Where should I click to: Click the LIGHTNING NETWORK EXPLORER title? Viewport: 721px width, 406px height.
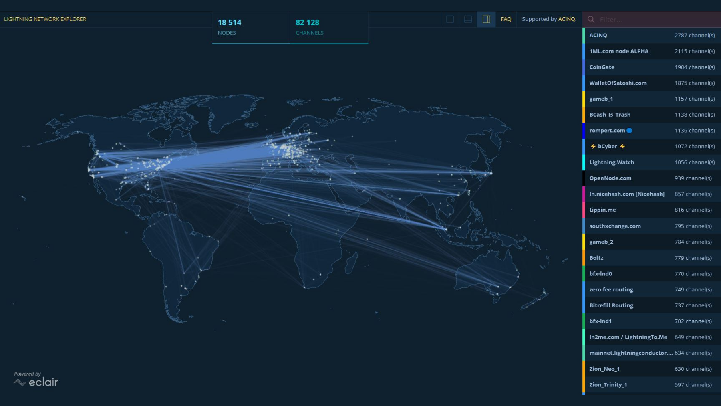click(x=44, y=19)
